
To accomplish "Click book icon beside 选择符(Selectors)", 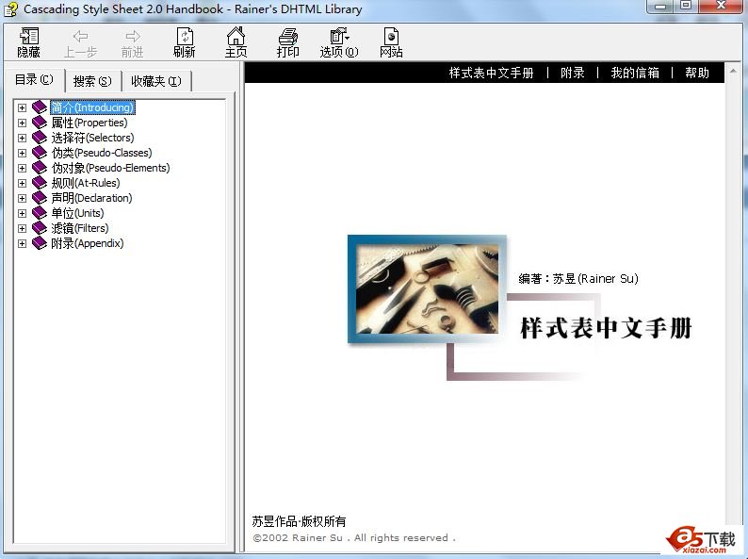I will (x=40, y=138).
